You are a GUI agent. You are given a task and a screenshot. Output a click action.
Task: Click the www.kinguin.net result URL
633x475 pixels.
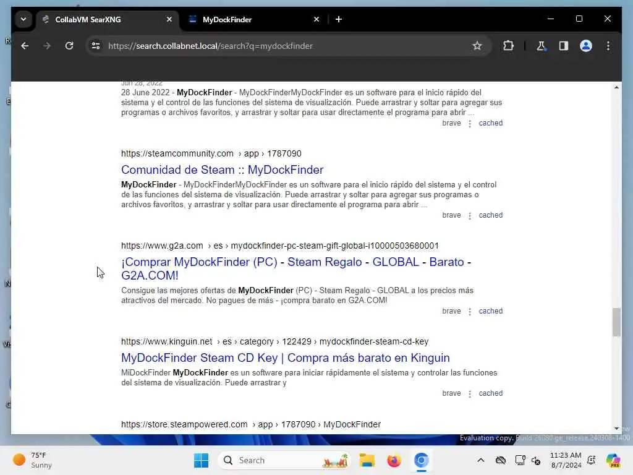(x=274, y=341)
